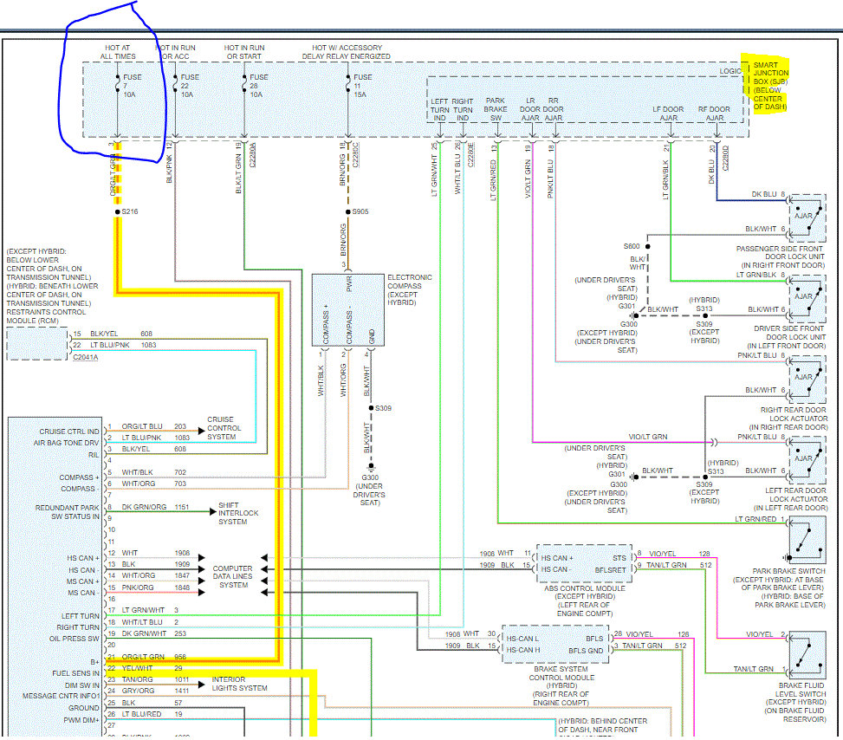Select the Cruise Control System label
The height and width of the screenshot is (740, 843).
[224, 428]
